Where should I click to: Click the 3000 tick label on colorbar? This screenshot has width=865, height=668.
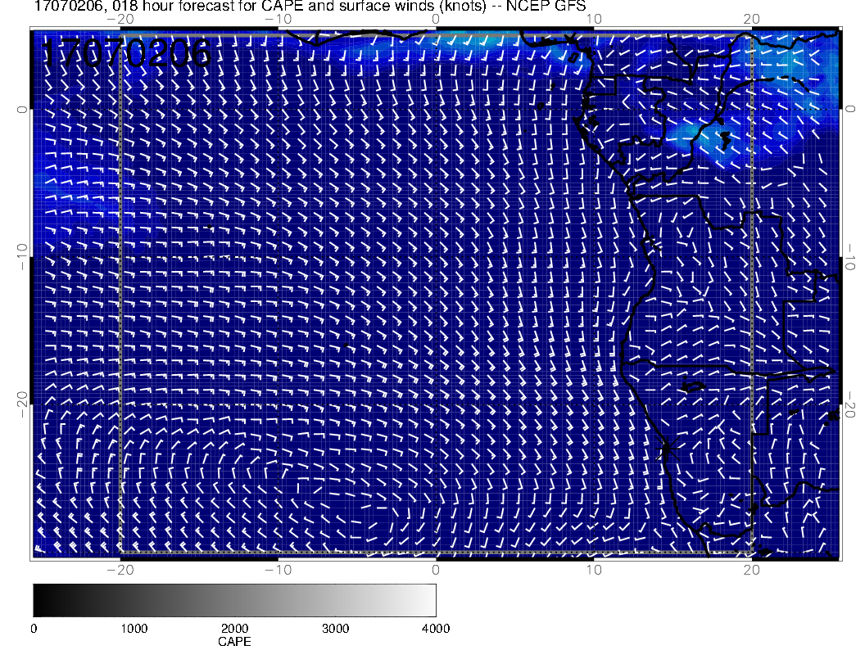[335, 629]
